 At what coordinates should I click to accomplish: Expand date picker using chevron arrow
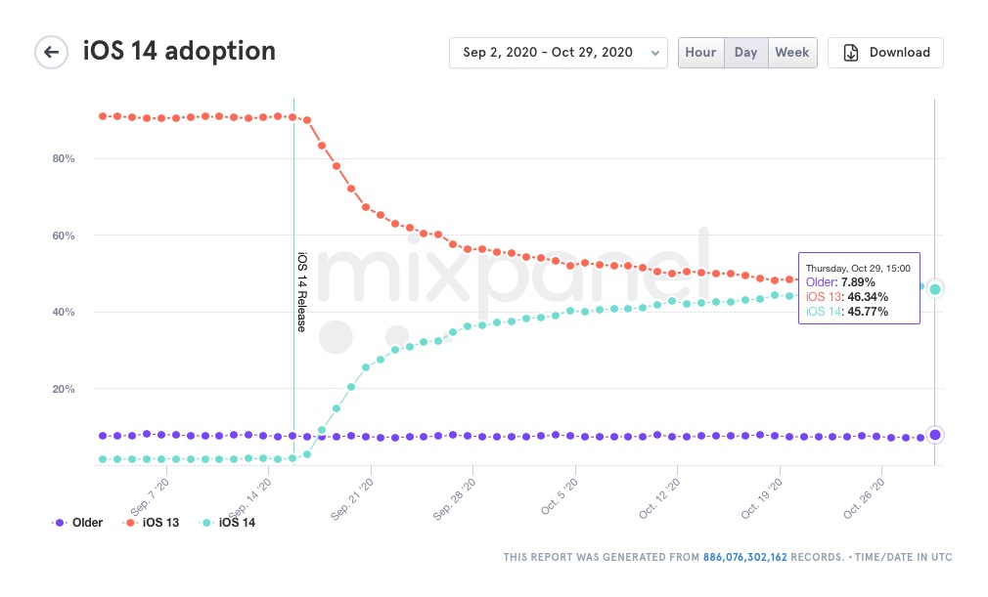tap(654, 53)
